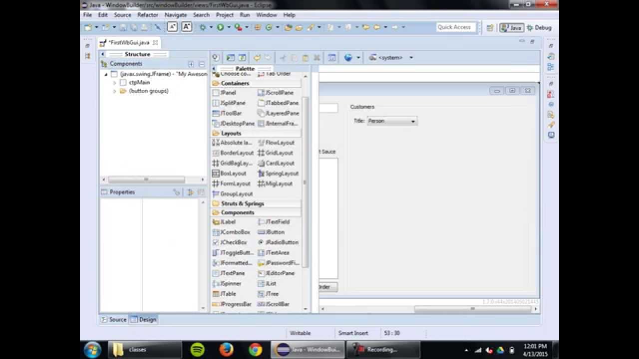
Task: Click the Palette vertical scrollbar
Action: pos(306,182)
